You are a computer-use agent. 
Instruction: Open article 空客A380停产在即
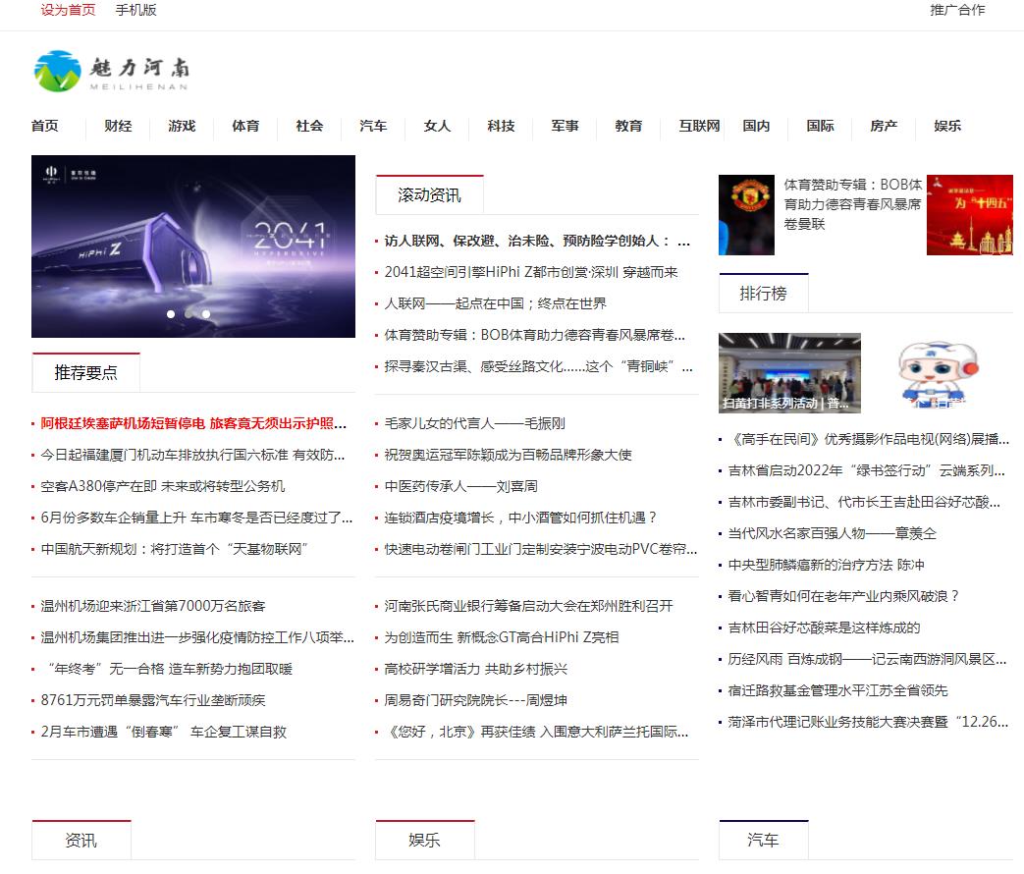(x=163, y=486)
